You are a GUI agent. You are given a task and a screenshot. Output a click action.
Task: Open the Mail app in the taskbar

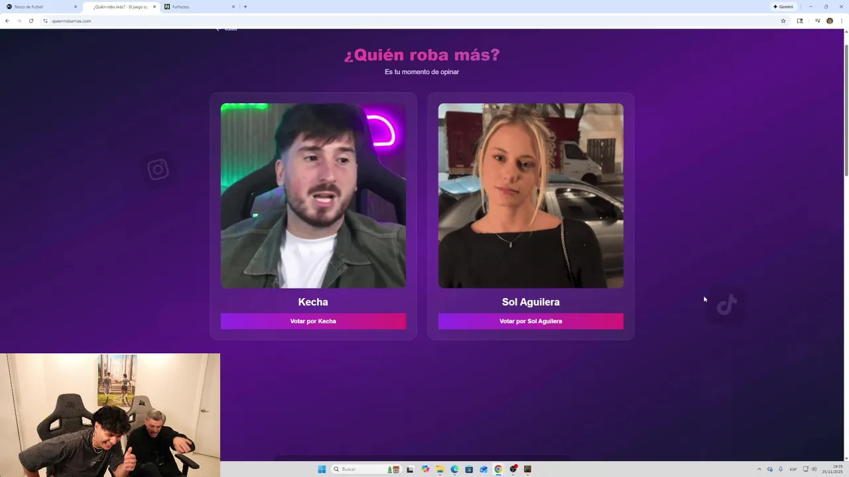point(484,469)
